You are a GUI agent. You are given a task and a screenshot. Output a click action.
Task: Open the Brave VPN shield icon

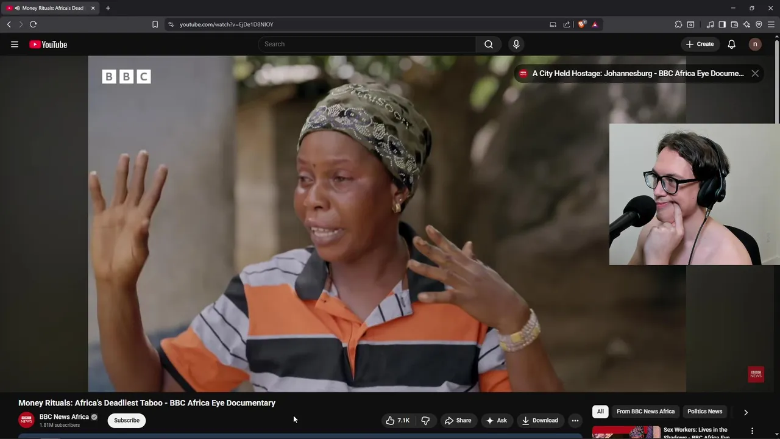tap(759, 24)
